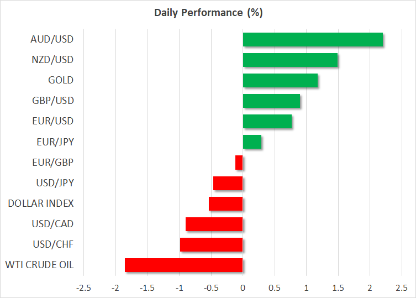Click the 0 value on horizontal axis
This screenshot has width=416, height=298.
click(x=243, y=288)
